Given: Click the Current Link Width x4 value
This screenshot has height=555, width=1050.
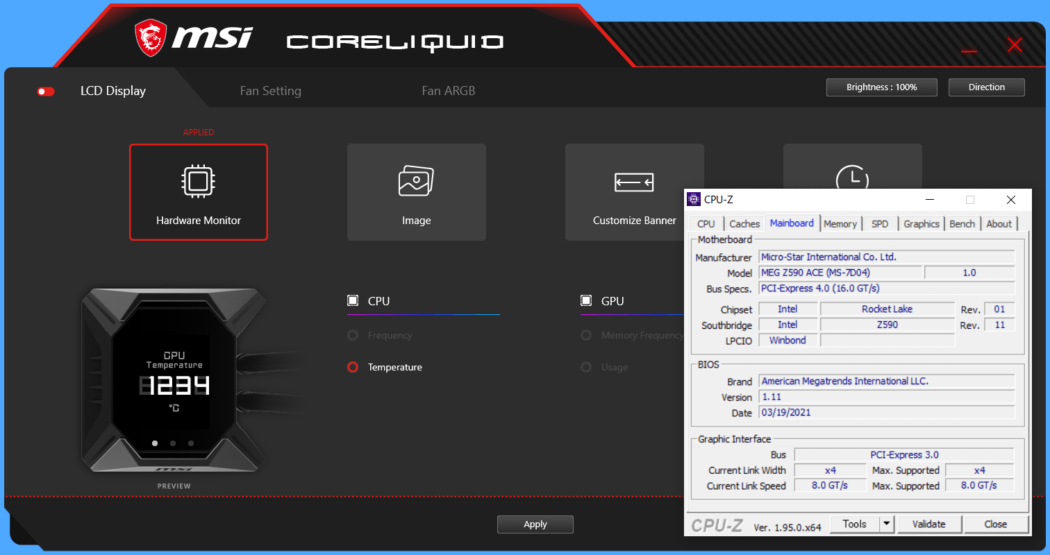Looking at the screenshot, I should coord(831,470).
